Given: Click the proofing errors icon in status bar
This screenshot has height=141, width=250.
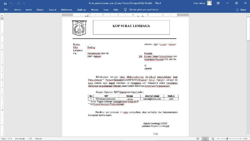Looking at the screenshot, I should pyautogui.click(x=30, y=139).
